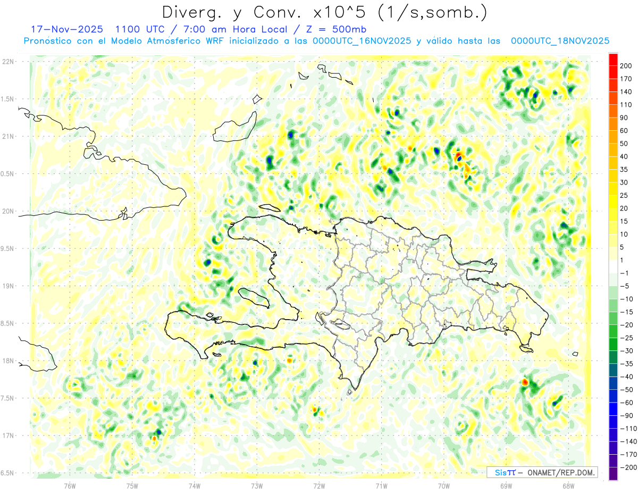Click the "200" value on the color scale
638x493 pixels.
click(x=626, y=66)
